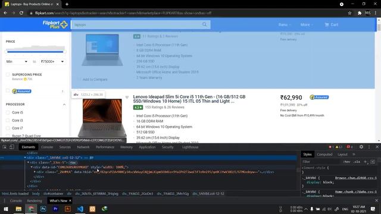Open the drawer three-dot menu beside Console
Image resolution: width=381 pixels, height=214 pixels.
coord(4,201)
